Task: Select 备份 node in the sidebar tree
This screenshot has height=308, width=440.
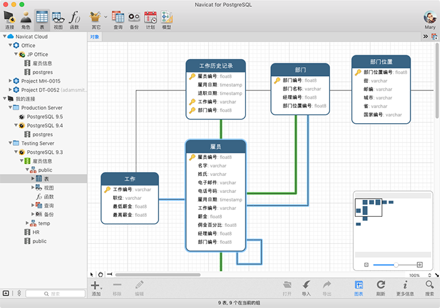Action: point(48,214)
